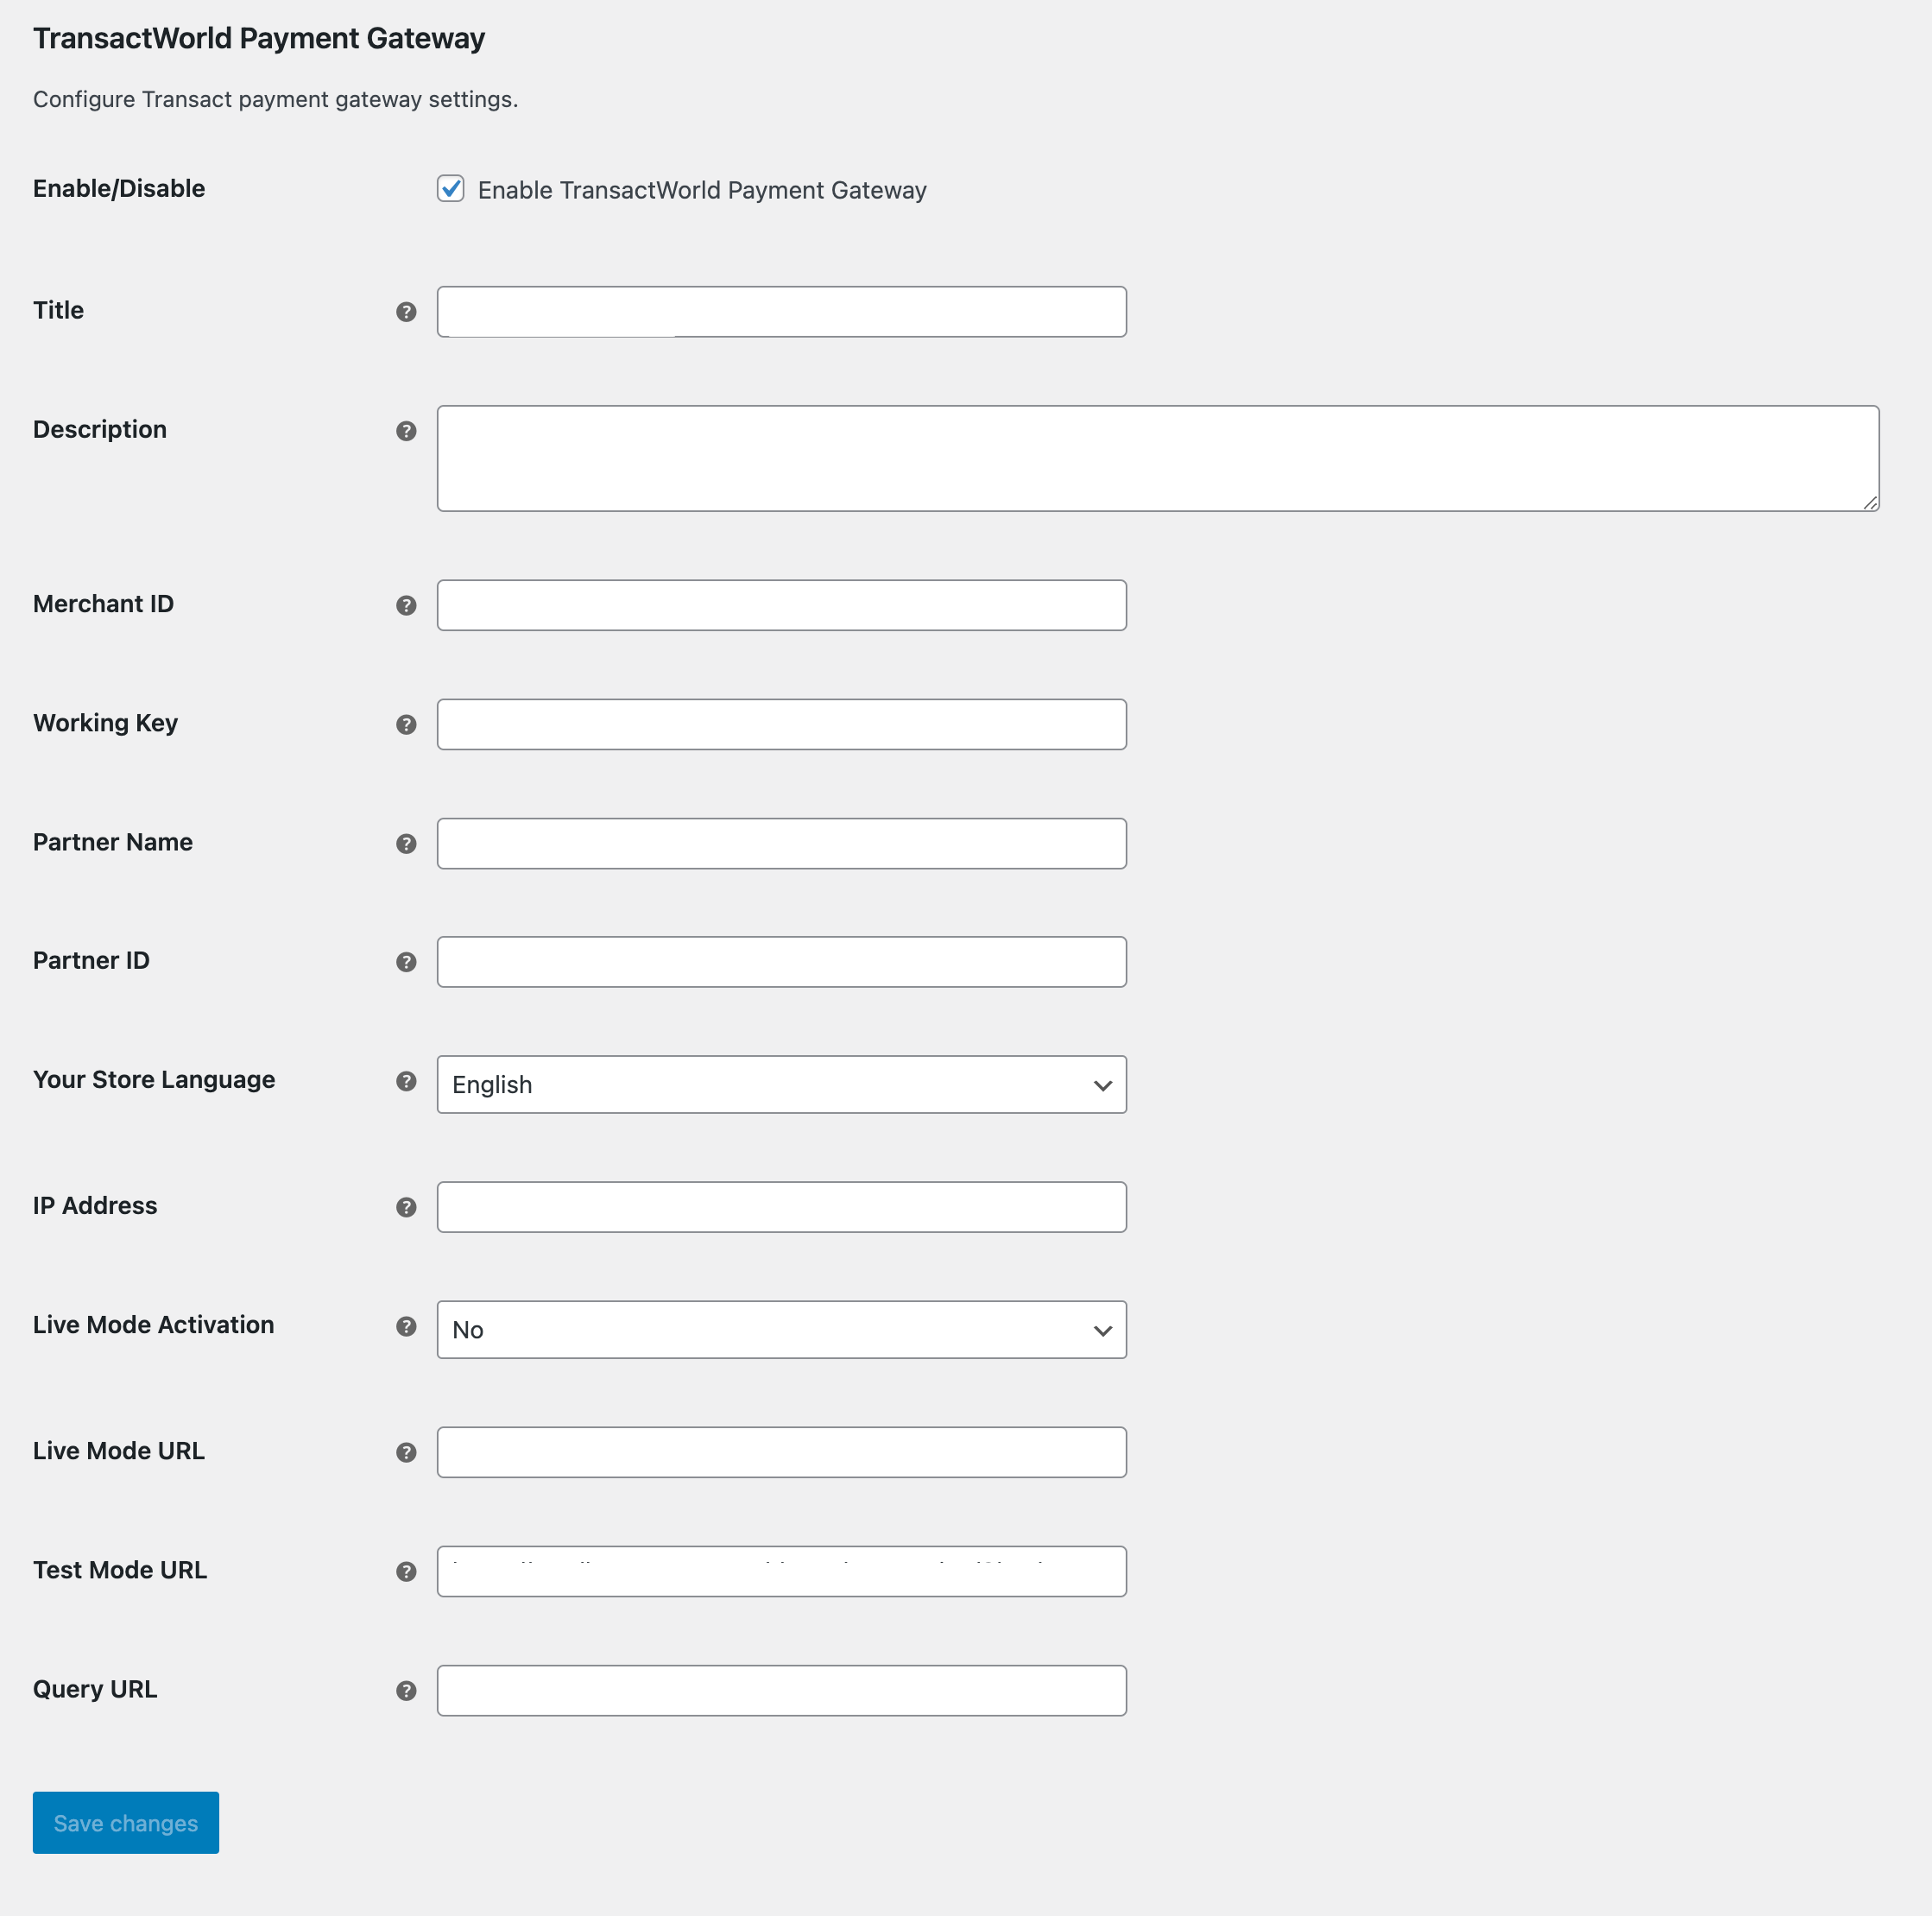
Task: Focus the Title text field
Action: point(781,312)
